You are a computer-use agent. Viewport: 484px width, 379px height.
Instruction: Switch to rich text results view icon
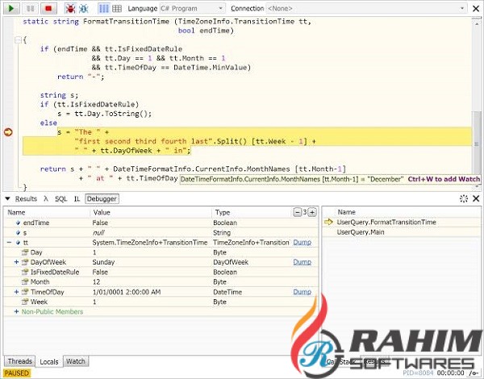[x=103, y=7]
